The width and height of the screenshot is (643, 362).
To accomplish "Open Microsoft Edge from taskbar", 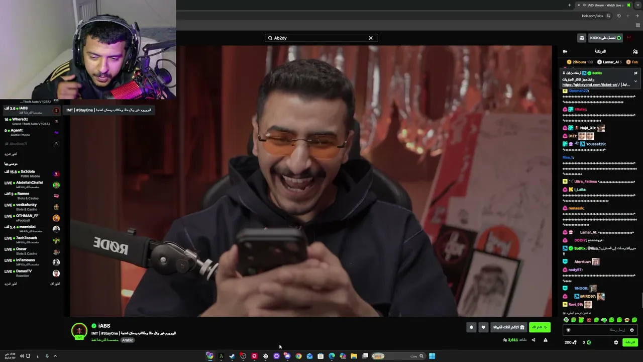I will (x=332, y=356).
